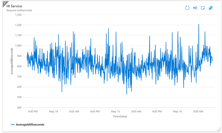Screen dimensions: 222x133
Task: Click the lowest dip near 530 milliseconds
Action: coord(127,94)
